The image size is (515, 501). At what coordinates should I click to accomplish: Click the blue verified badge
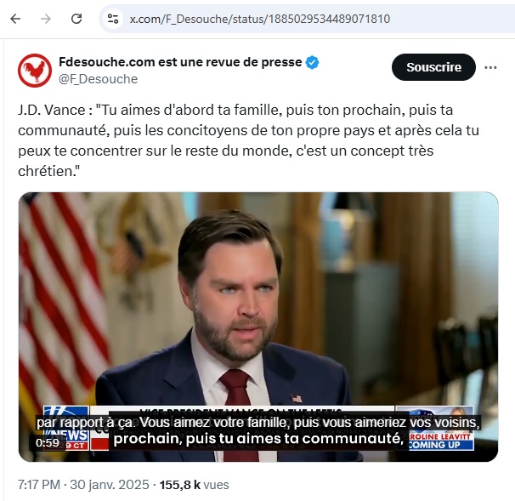(313, 63)
